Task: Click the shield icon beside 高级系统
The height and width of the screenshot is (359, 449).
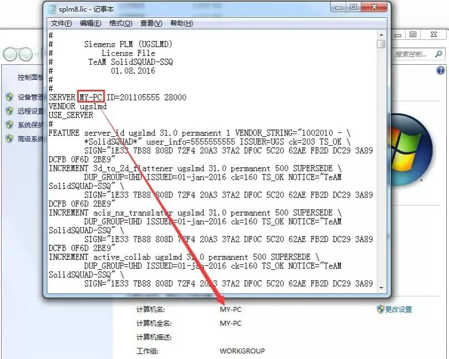Action: click(x=9, y=139)
